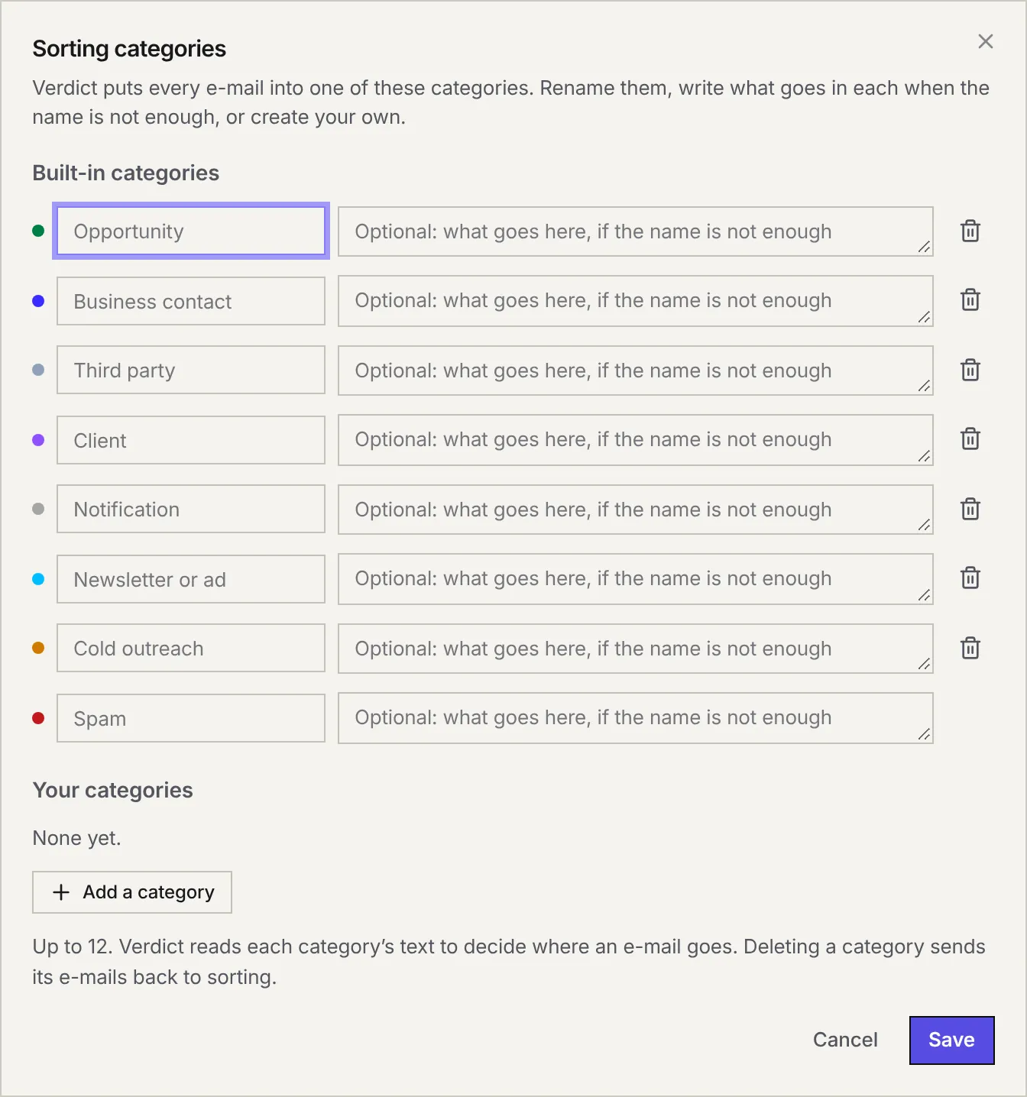Edit the Newsletter or ad name field
1027x1097 pixels.
191,579
